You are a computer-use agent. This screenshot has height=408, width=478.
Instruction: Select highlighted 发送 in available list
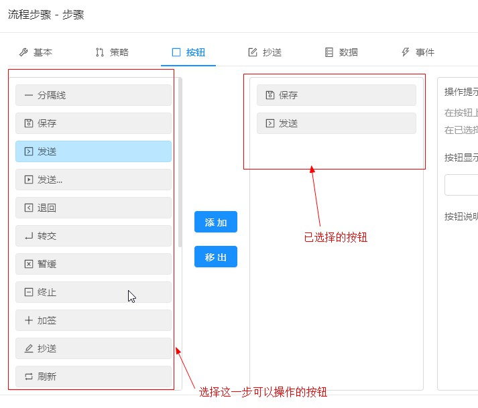coord(94,151)
